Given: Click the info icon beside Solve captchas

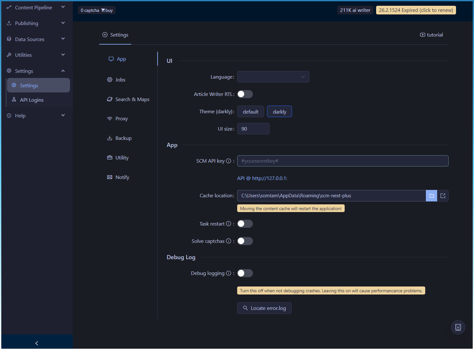Looking at the screenshot, I should point(228,241).
